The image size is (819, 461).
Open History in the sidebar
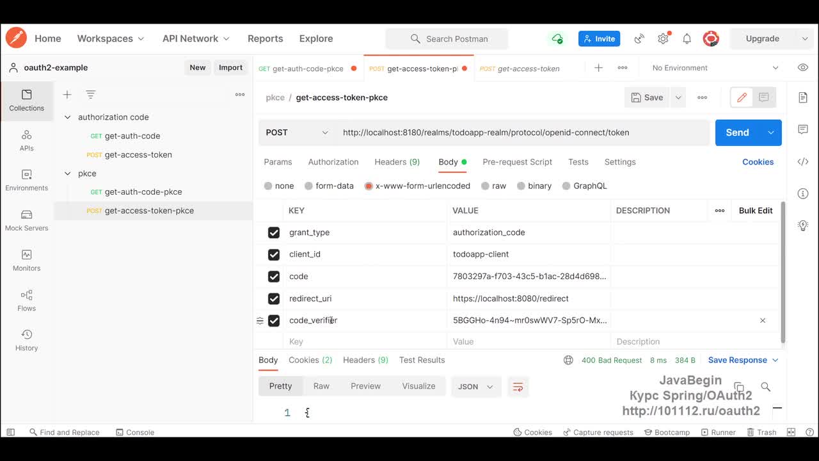(26, 341)
